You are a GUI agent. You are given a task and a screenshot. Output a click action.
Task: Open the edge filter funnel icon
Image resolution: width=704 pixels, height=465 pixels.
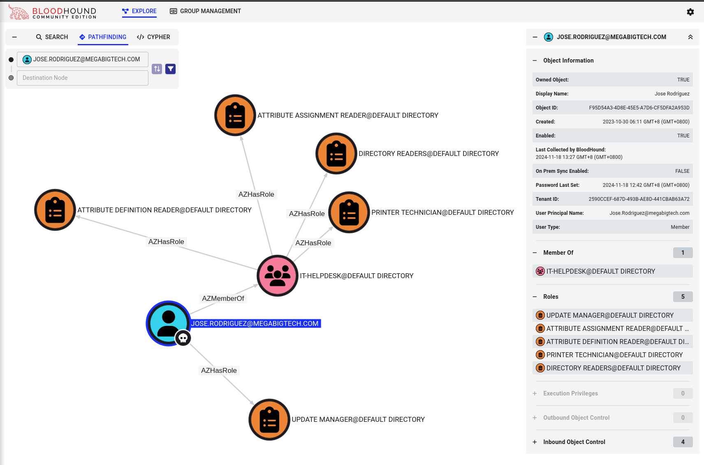pos(170,69)
